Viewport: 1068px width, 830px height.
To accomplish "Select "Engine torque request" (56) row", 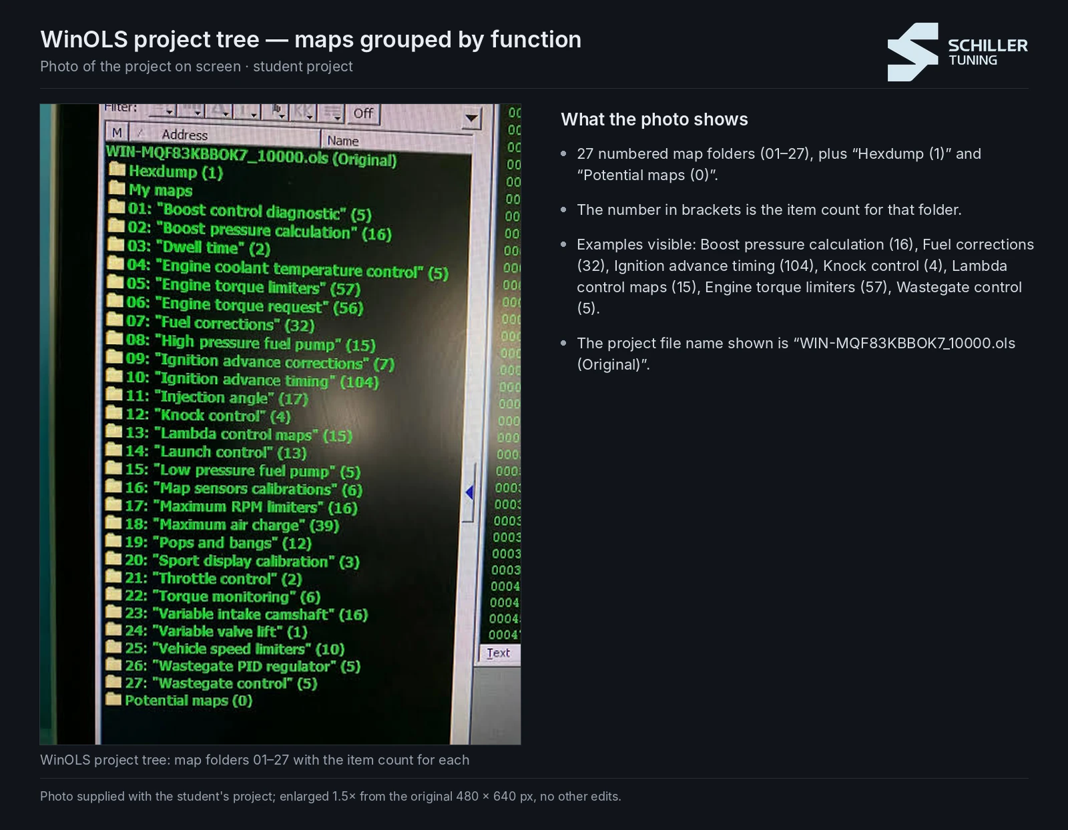I will (x=236, y=305).
